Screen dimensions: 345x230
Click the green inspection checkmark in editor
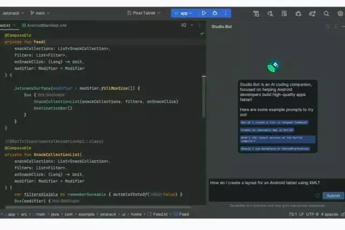click(202, 33)
